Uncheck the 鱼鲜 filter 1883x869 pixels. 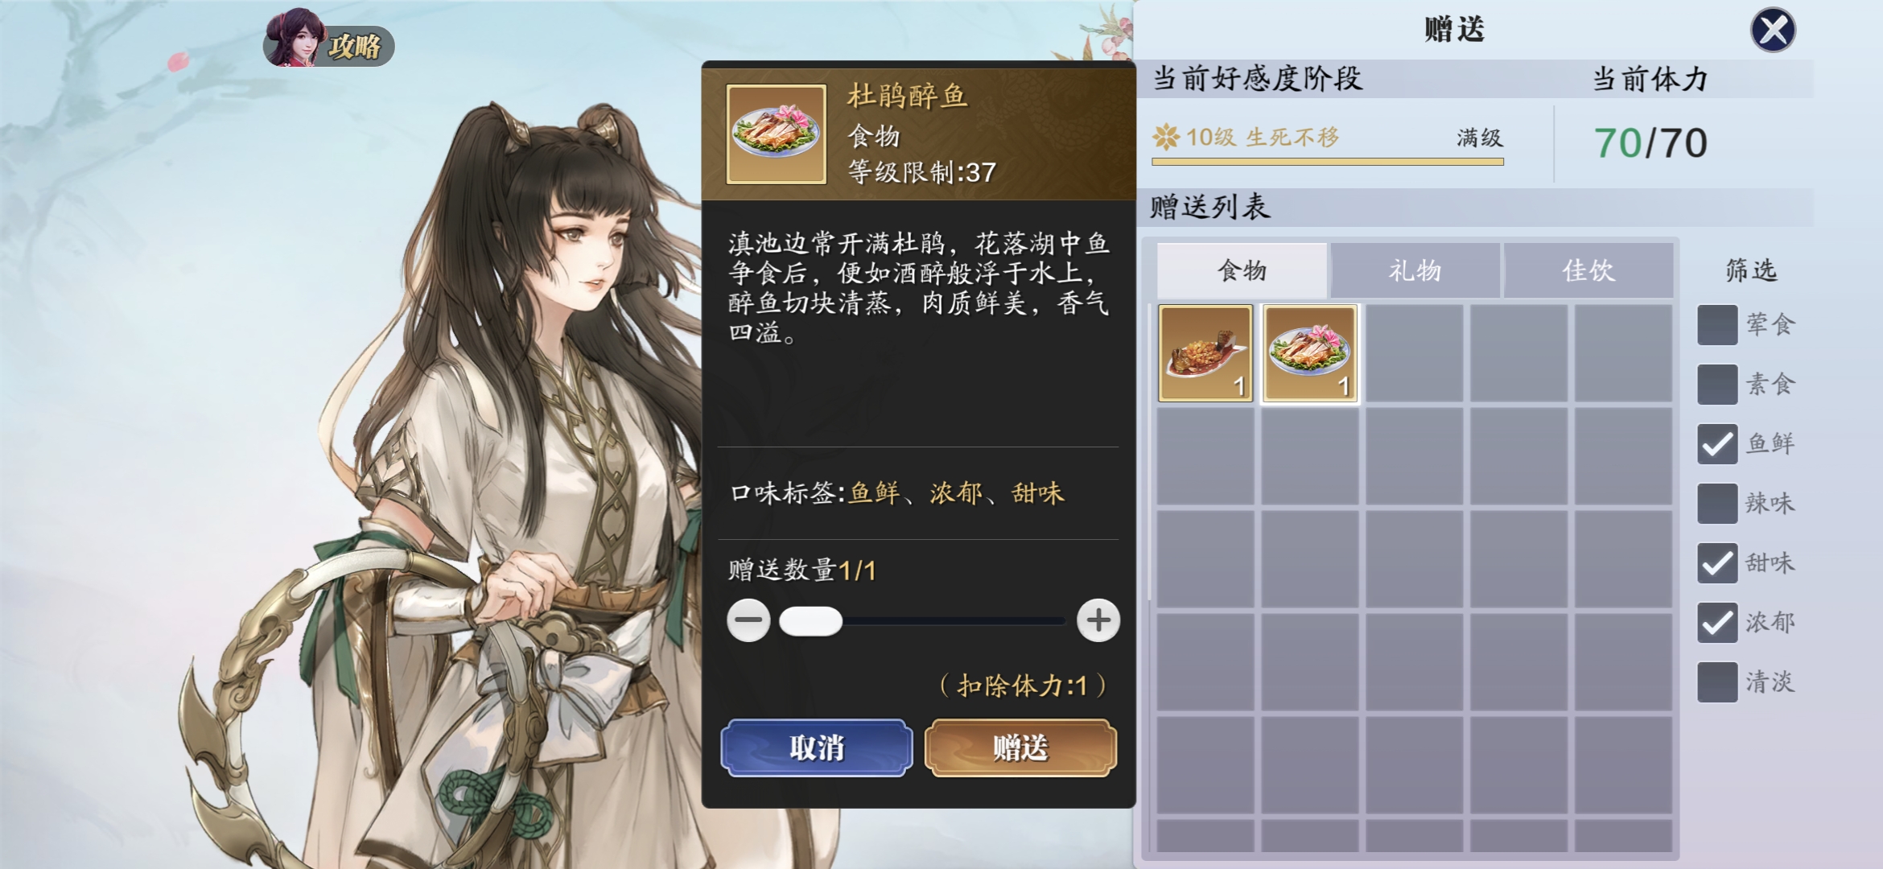(x=1717, y=444)
